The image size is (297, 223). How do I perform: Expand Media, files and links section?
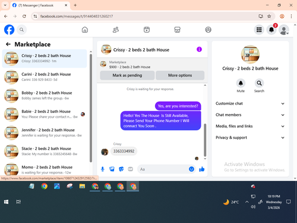[x=250, y=126]
